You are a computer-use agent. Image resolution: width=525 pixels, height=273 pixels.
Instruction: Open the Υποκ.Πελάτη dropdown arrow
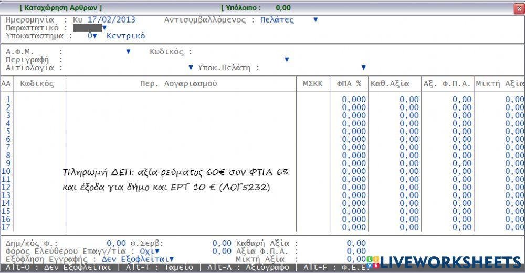(x=363, y=68)
